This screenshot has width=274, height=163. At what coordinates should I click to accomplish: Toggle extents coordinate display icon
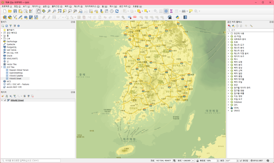174,161
